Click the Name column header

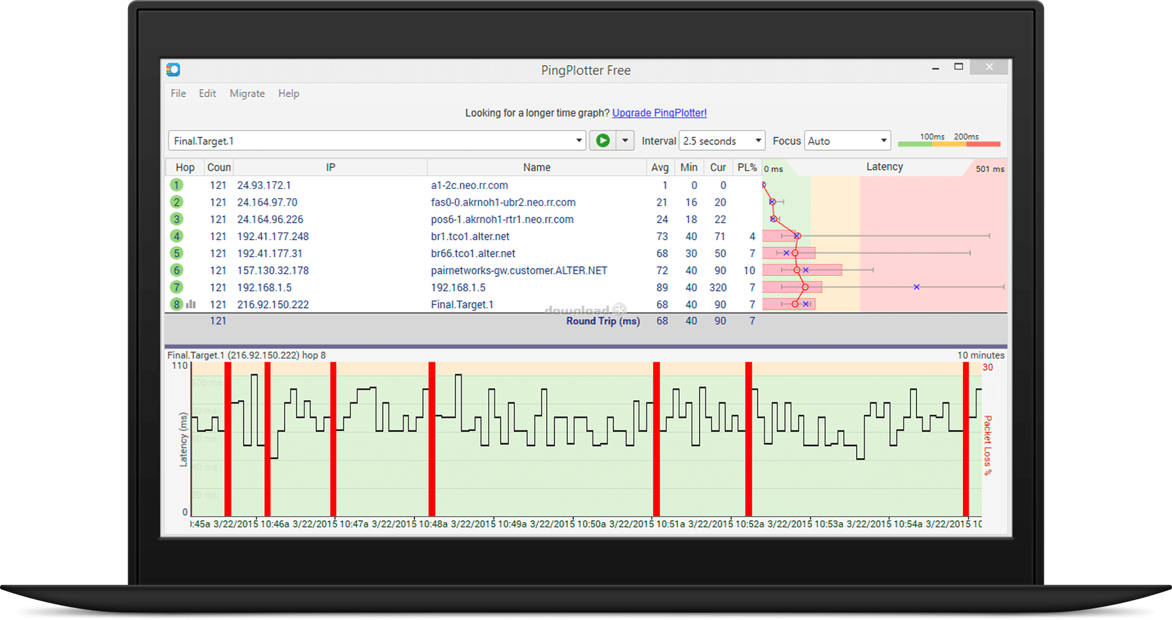coord(536,167)
